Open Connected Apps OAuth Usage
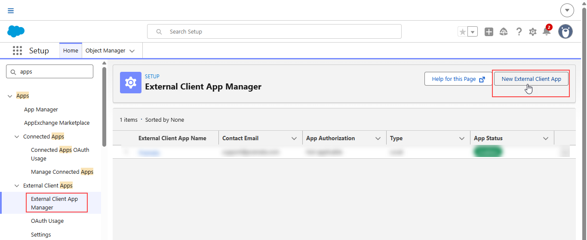The width and height of the screenshot is (587, 240). [x=60, y=154]
